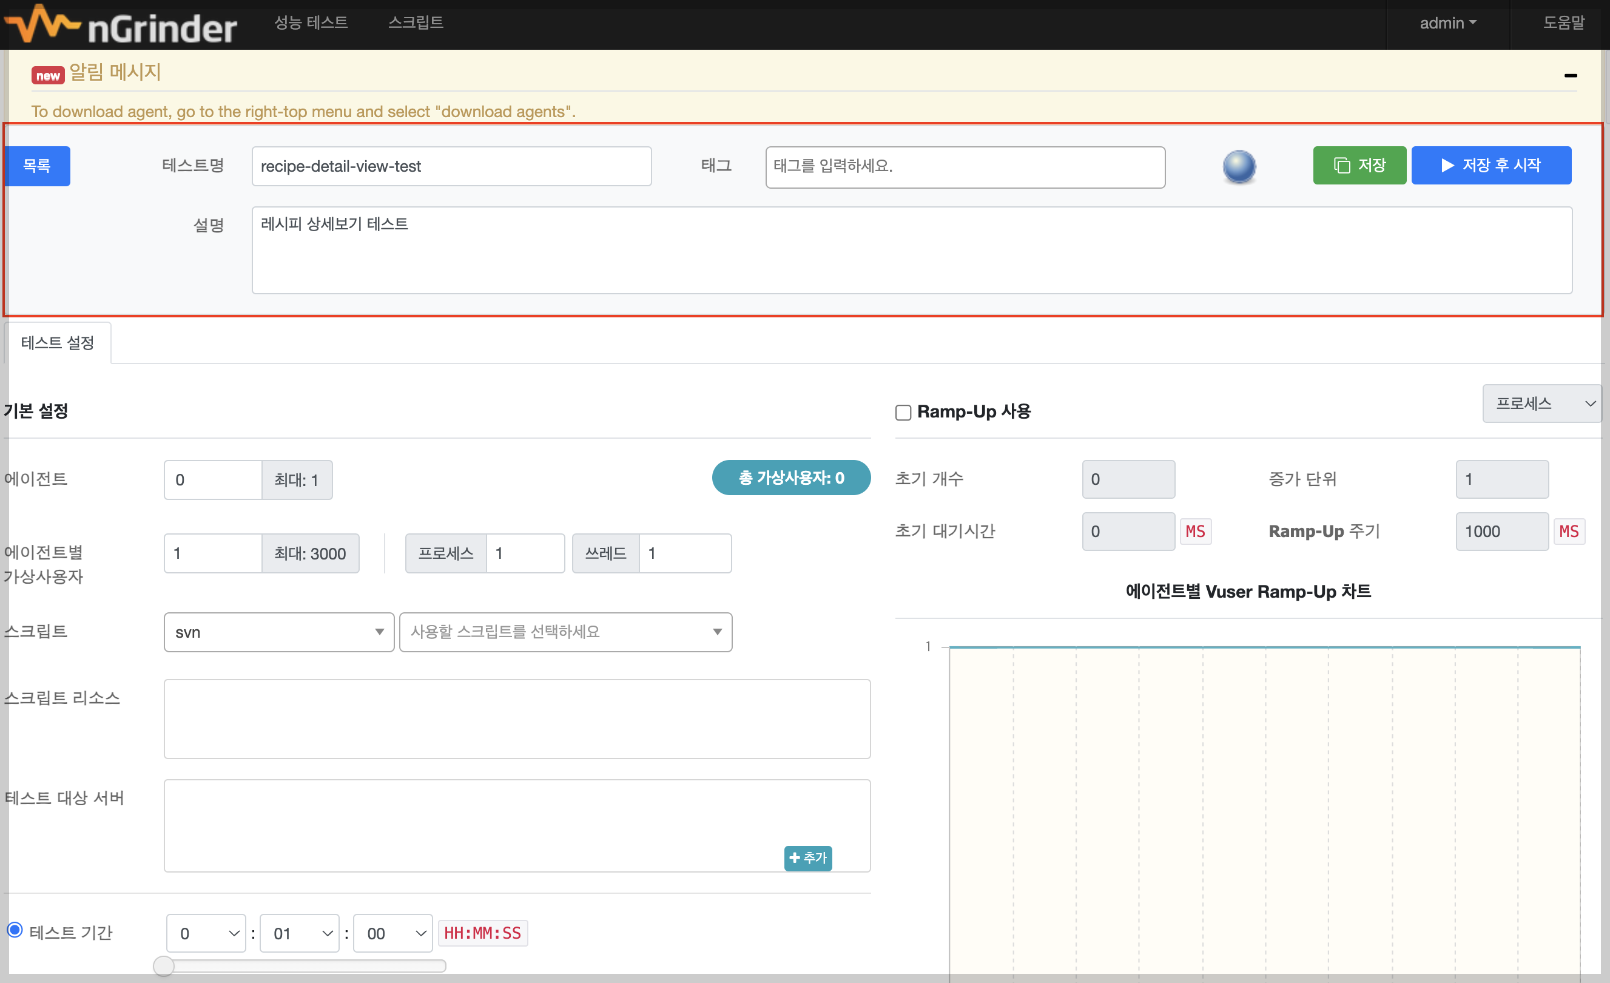Click the 저장 (save) button
1610x983 pixels.
click(x=1359, y=166)
